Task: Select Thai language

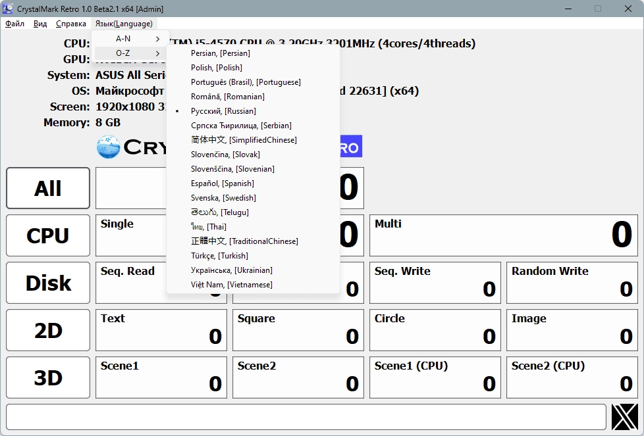Action: [x=253, y=227]
